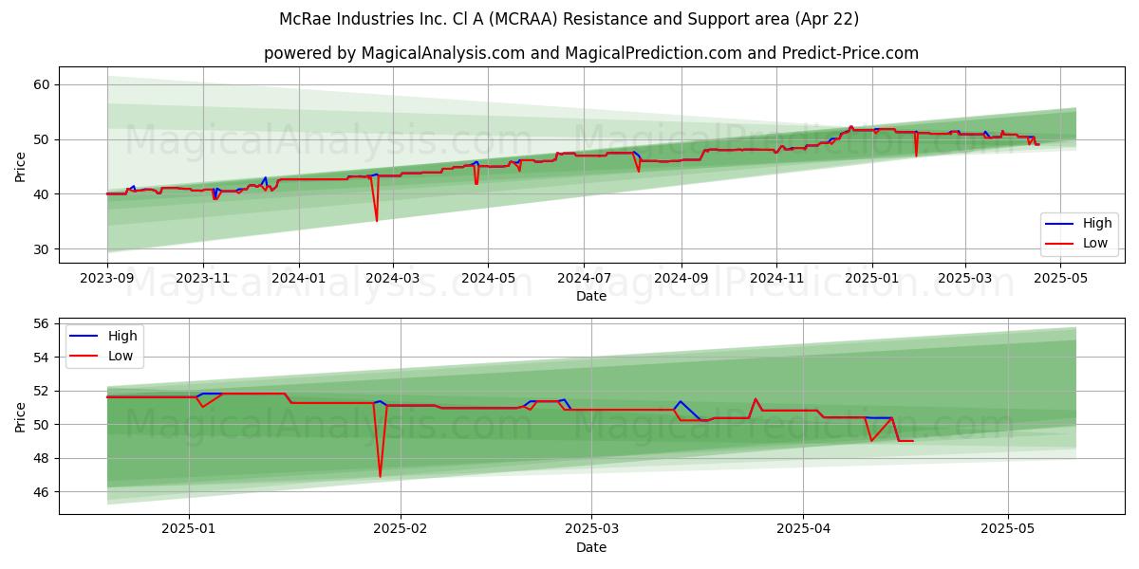The width and height of the screenshot is (1139, 569).
Task: Click 'High' in the lower chart legend
Action: (x=122, y=336)
